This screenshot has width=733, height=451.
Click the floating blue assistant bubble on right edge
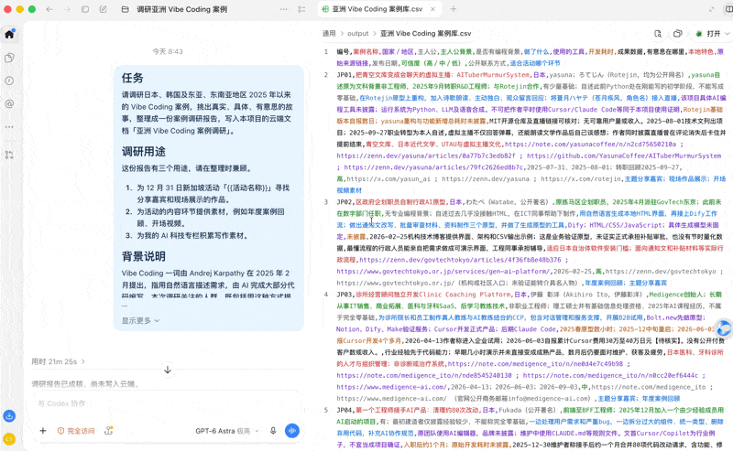[x=724, y=328]
